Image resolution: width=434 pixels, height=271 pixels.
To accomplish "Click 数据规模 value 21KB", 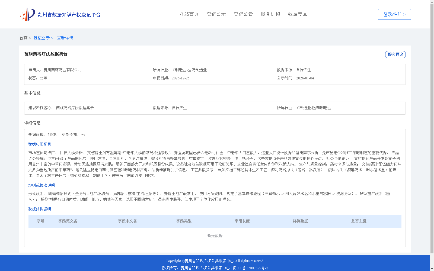I will coord(52,135).
